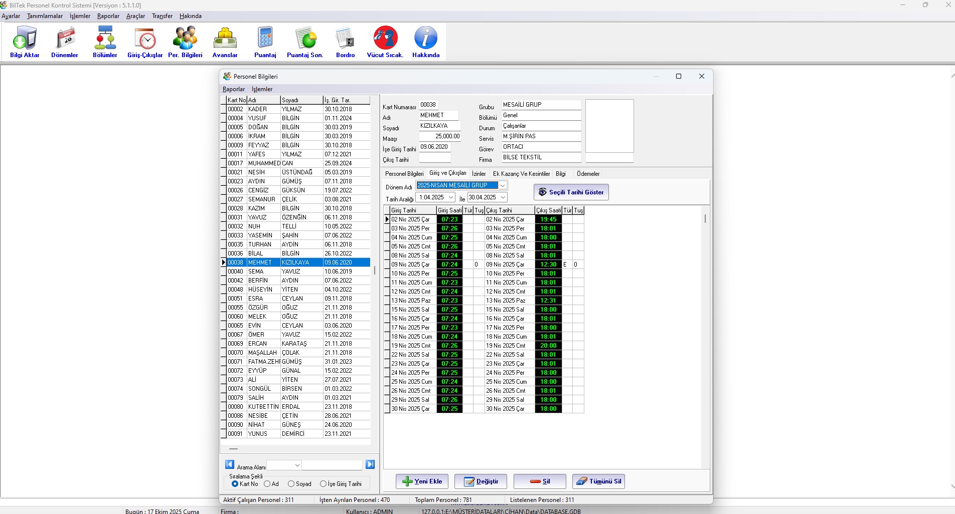955x514 pixels.
Task: Click the Soyadı column header
Action: pos(301,100)
